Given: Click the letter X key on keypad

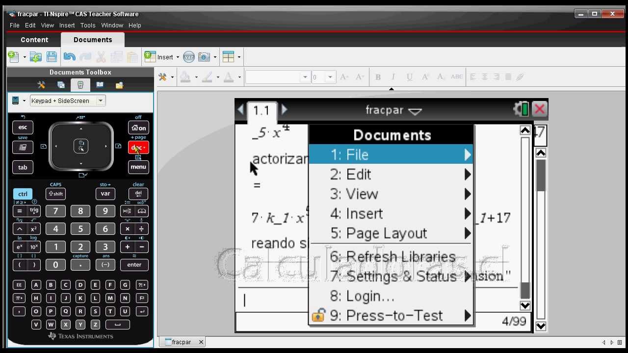Looking at the screenshot, I should click(65, 324).
